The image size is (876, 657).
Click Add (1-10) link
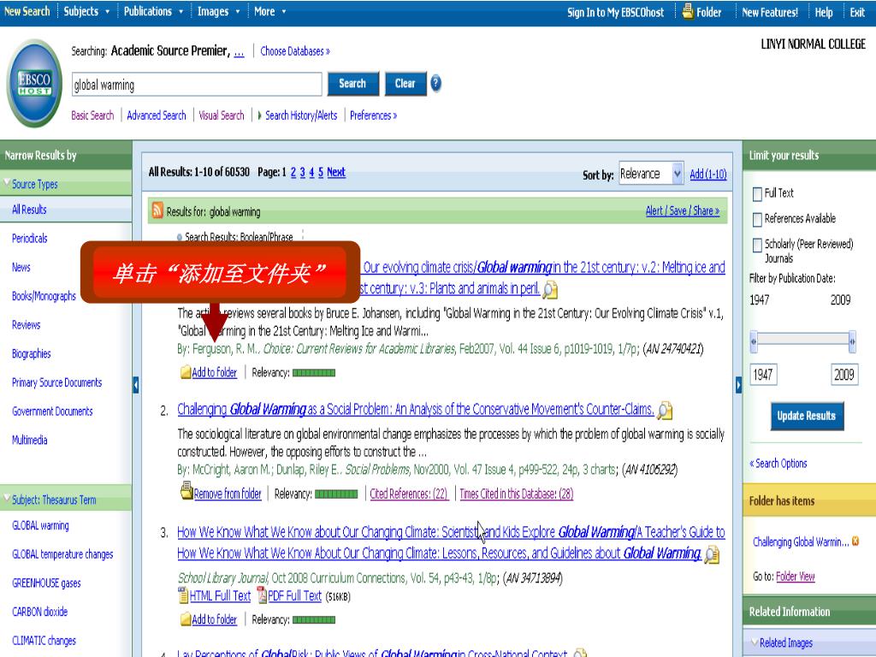pyautogui.click(x=707, y=175)
